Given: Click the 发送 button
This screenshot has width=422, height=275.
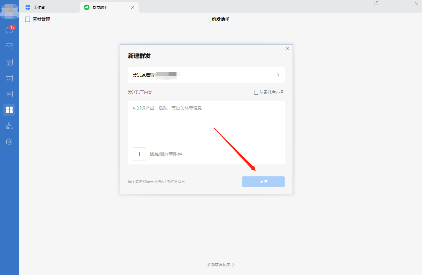Looking at the screenshot, I should (263, 182).
